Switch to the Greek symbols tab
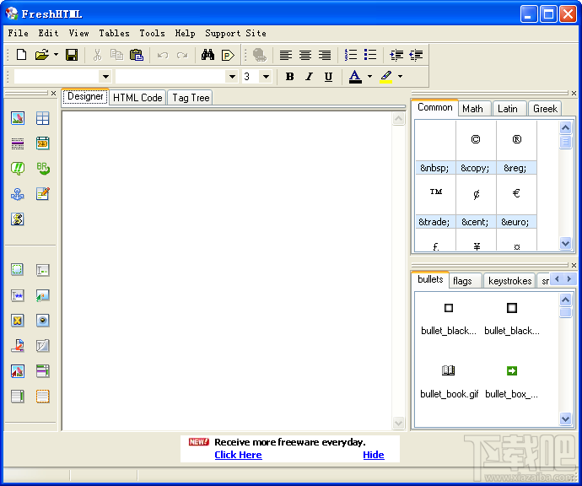 (545, 108)
